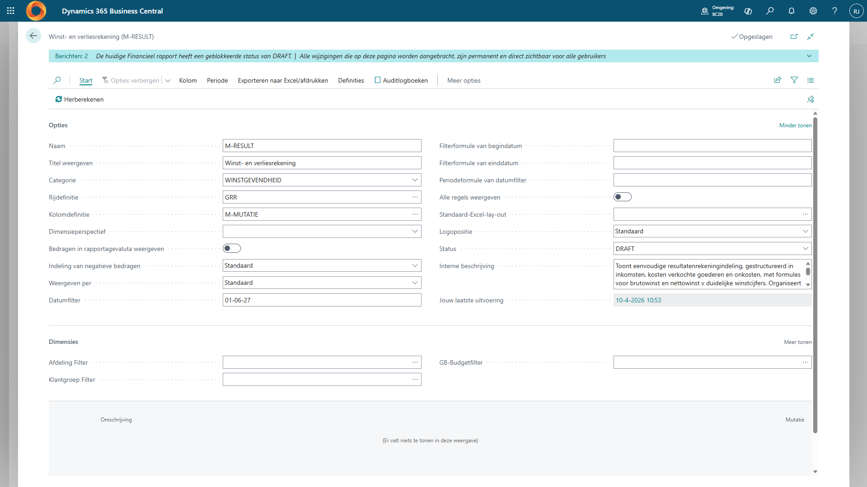Open page in new window icon

click(x=794, y=37)
